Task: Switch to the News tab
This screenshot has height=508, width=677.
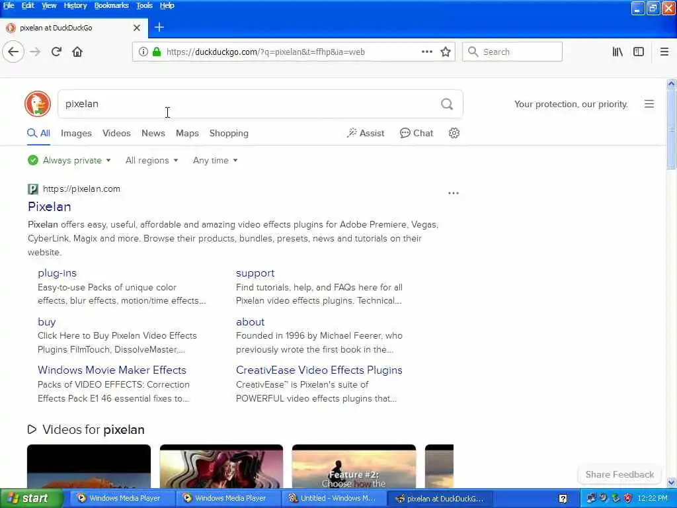Action: click(x=153, y=133)
